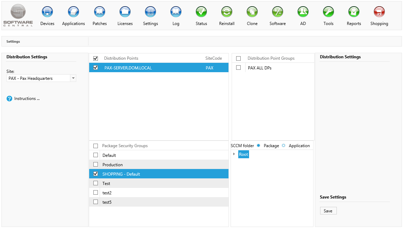Viewport: 403px width, 228px height.
Task: Enable the PAX ALL DPs group checkbox
Action: click(239, 68)
